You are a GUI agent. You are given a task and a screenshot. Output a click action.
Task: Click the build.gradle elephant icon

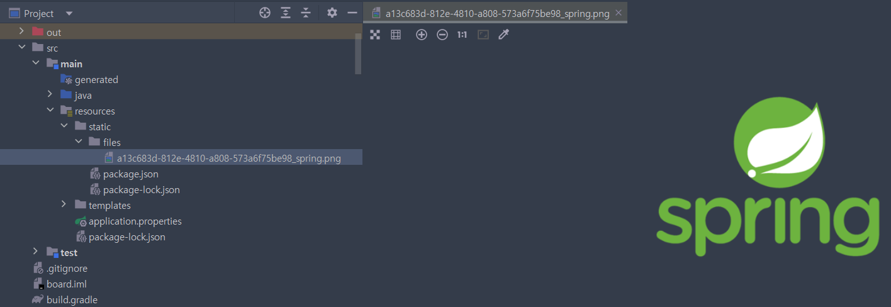point(38,299)
